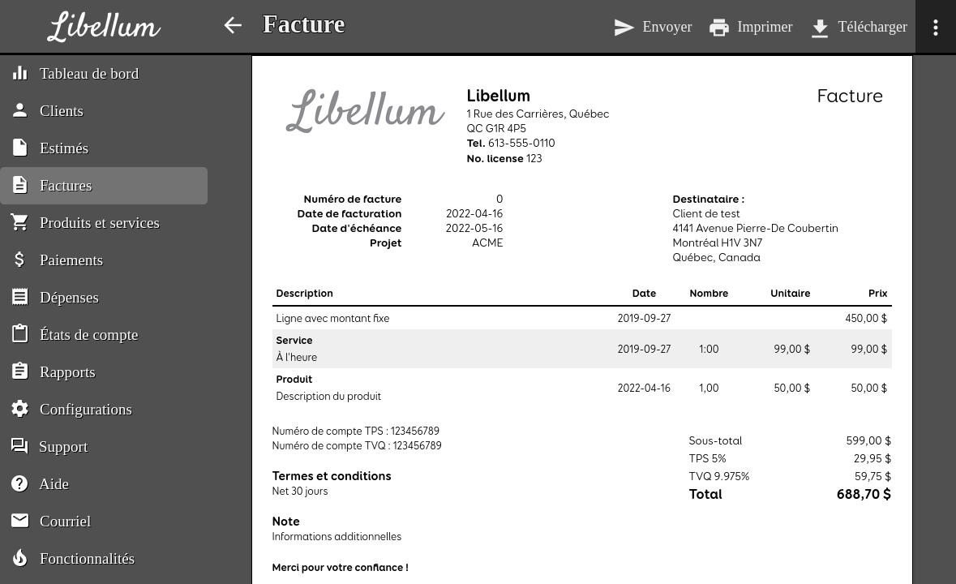This screenshot has width=956, height=584.
Task: Open Tableau de bord chart icon
Action: (x=20, y=74)
